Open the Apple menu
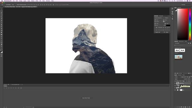 coord(2,1)
